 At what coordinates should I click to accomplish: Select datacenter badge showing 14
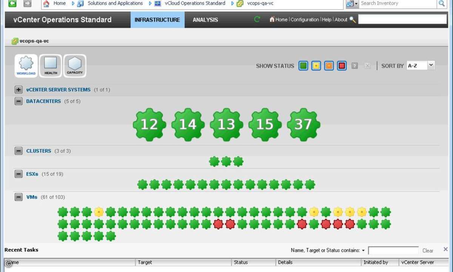(x=188, y=125)
